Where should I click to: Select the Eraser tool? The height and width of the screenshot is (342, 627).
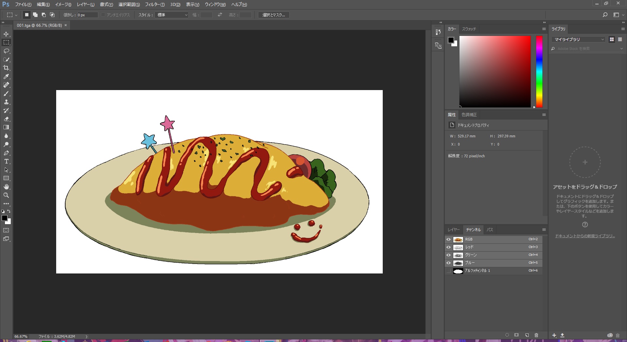(x=6, y=119)
